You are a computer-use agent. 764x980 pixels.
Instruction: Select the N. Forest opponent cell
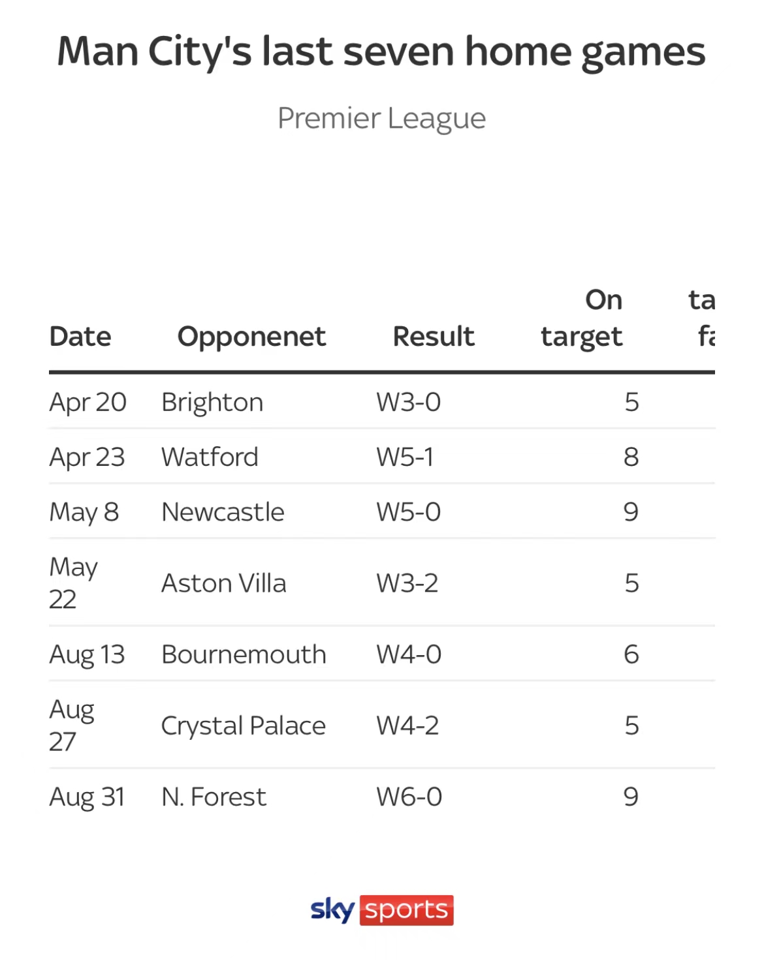pyautogui.click(x=214, y=797)
